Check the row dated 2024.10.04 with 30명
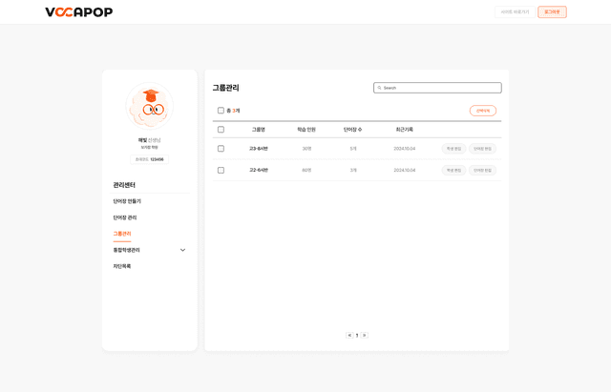611x392 pixels. coord(221,149)
